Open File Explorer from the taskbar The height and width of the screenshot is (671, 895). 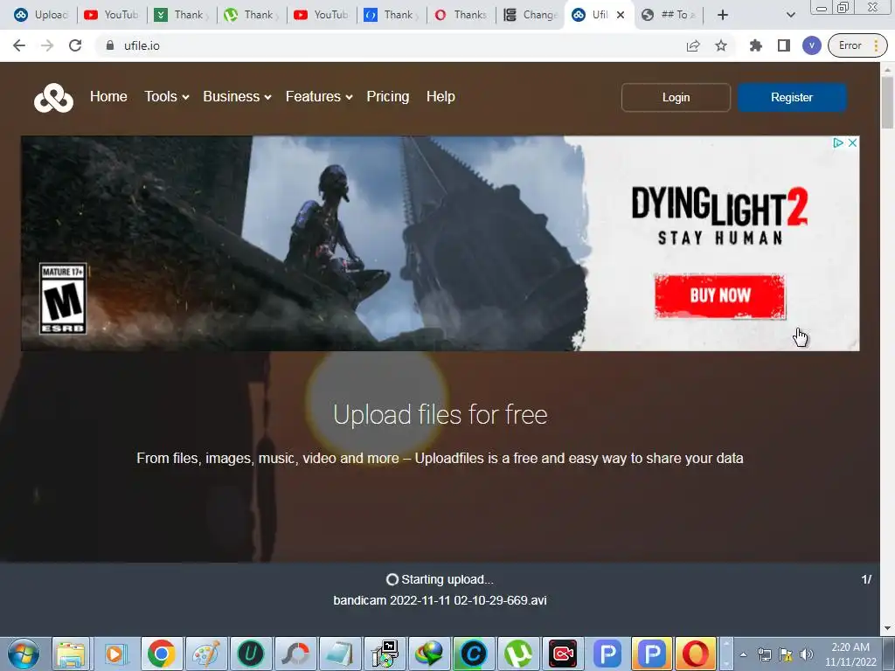[71, 654]
